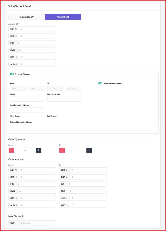
Task: Click the Notes text field
Action: 27,99
